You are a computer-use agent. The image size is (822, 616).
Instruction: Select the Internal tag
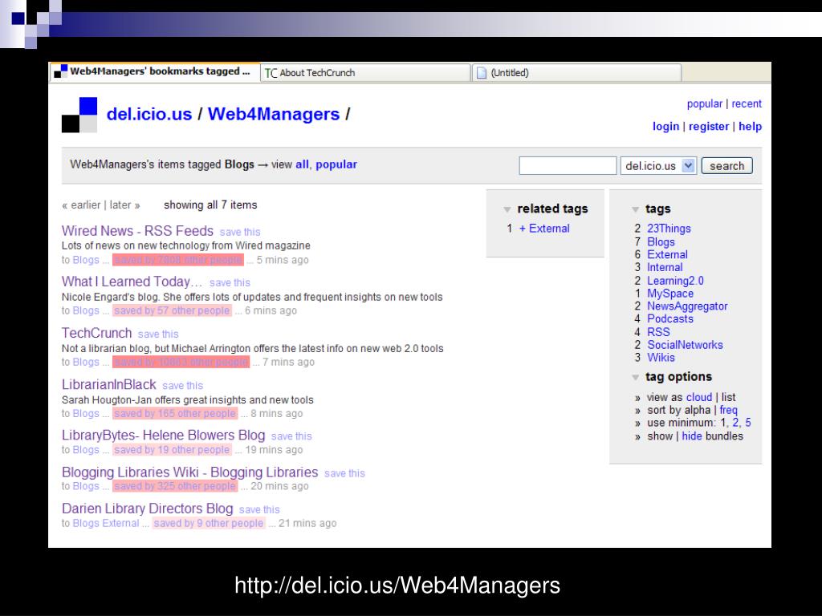(x=665, y=267)
